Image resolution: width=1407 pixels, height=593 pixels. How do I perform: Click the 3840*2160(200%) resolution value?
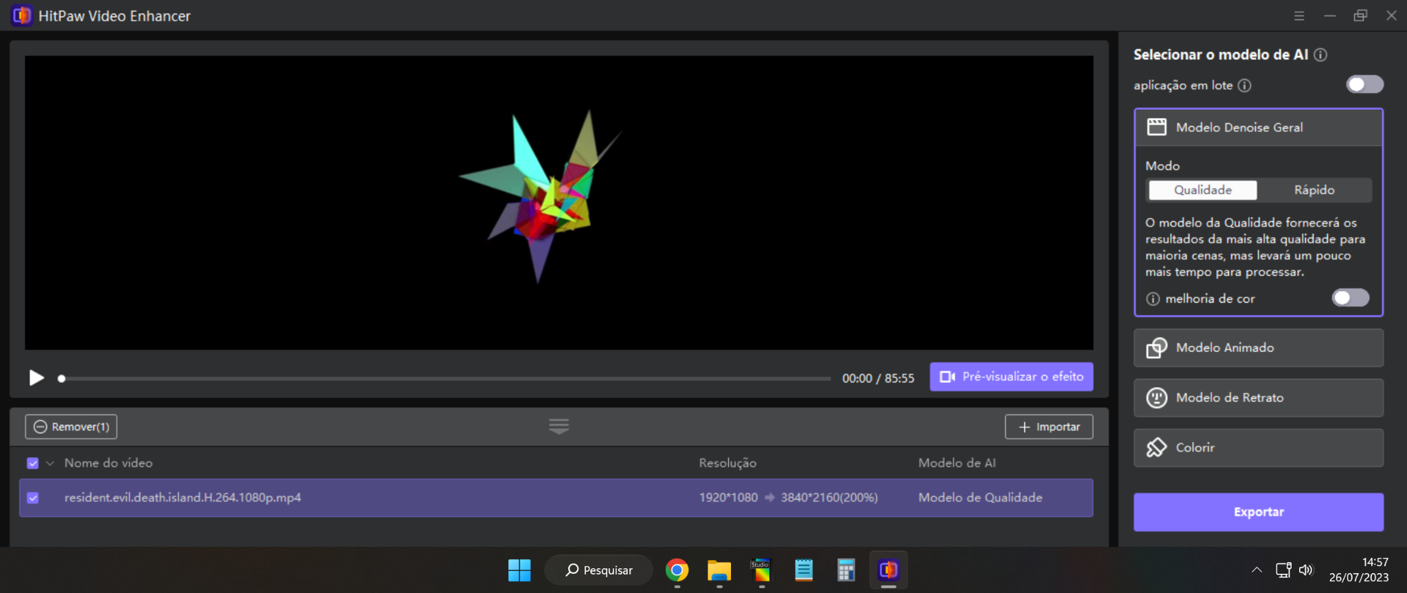pyautogui.click(x=829, y=498)
